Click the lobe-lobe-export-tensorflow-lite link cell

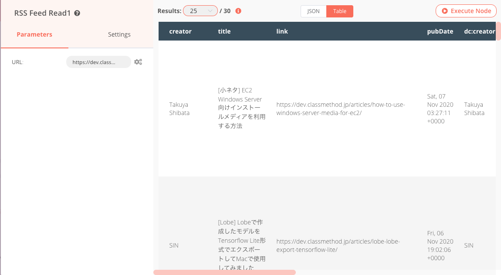[x=338, y=245]
